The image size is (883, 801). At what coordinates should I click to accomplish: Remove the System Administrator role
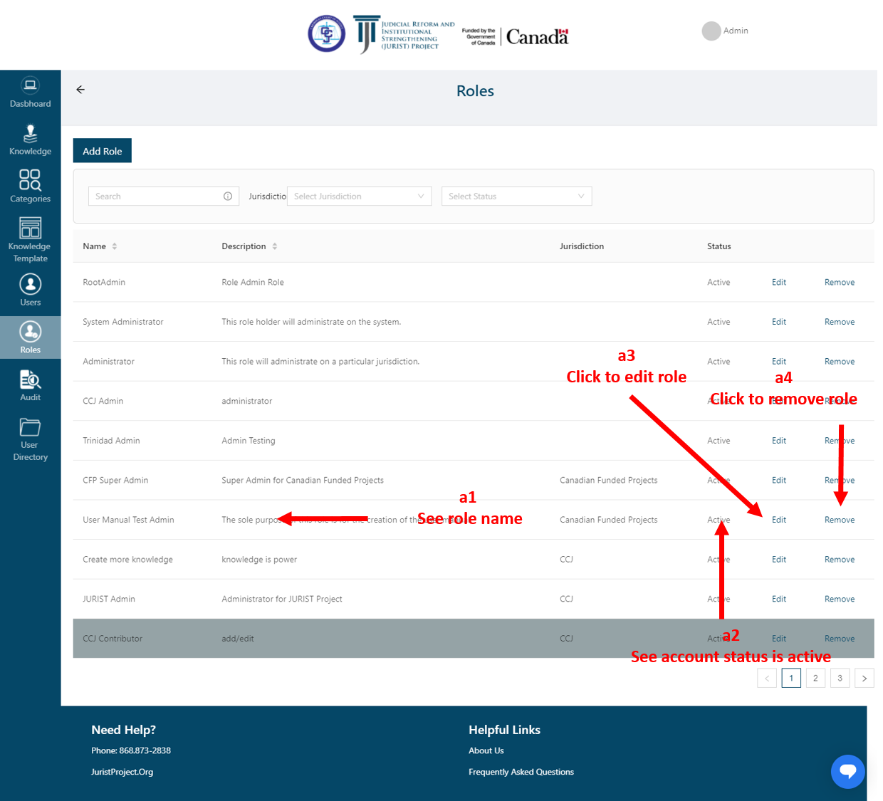[840, 322]
